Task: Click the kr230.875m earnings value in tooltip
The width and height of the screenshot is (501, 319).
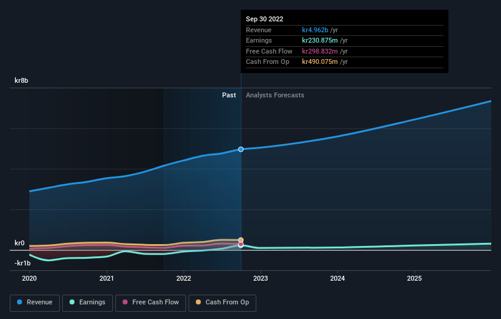Action: (x=320, y=40)
